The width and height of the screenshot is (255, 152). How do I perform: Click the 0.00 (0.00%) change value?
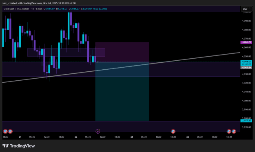[x=100, y=9]
